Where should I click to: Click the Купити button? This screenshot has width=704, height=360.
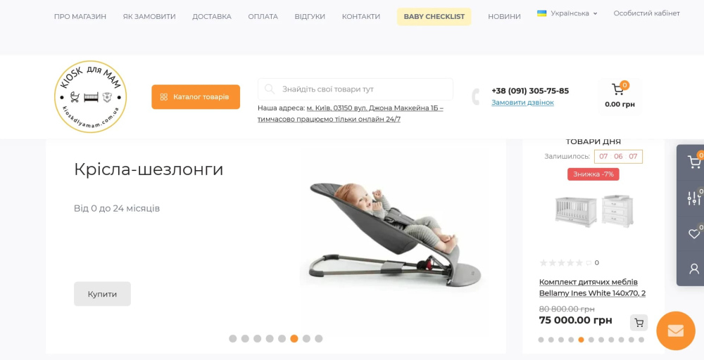[102, 294]
